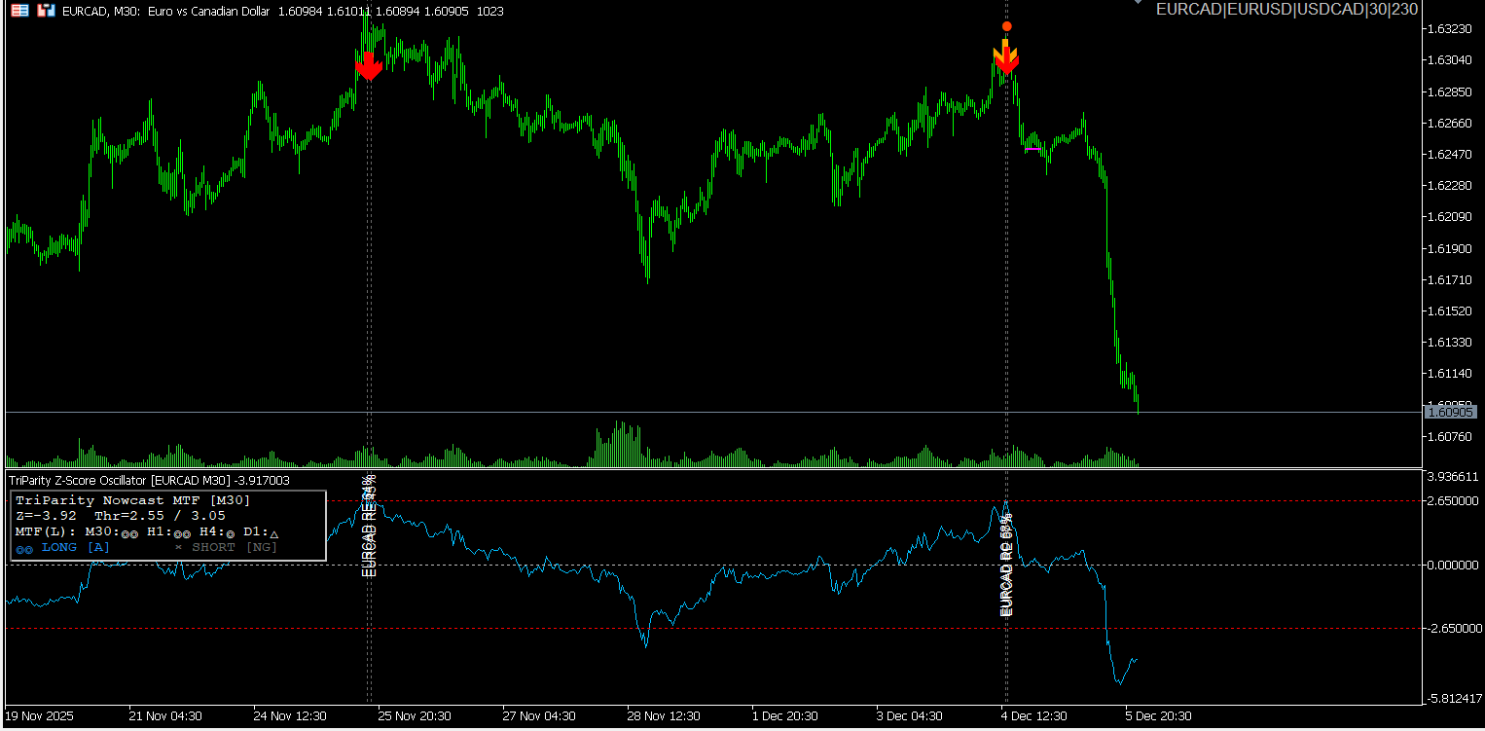Select the orange dot above the arrow
The height and width of the screenshot is (731, 1485).
(x=1006, y=26)
